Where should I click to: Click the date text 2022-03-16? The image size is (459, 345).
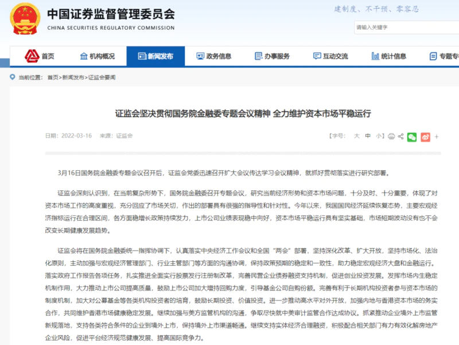tap(76, 136)
